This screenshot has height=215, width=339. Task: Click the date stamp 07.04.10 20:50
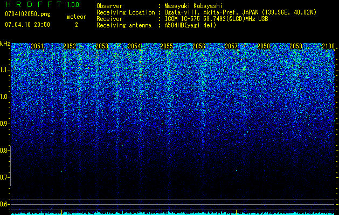(x=27, y=25)
